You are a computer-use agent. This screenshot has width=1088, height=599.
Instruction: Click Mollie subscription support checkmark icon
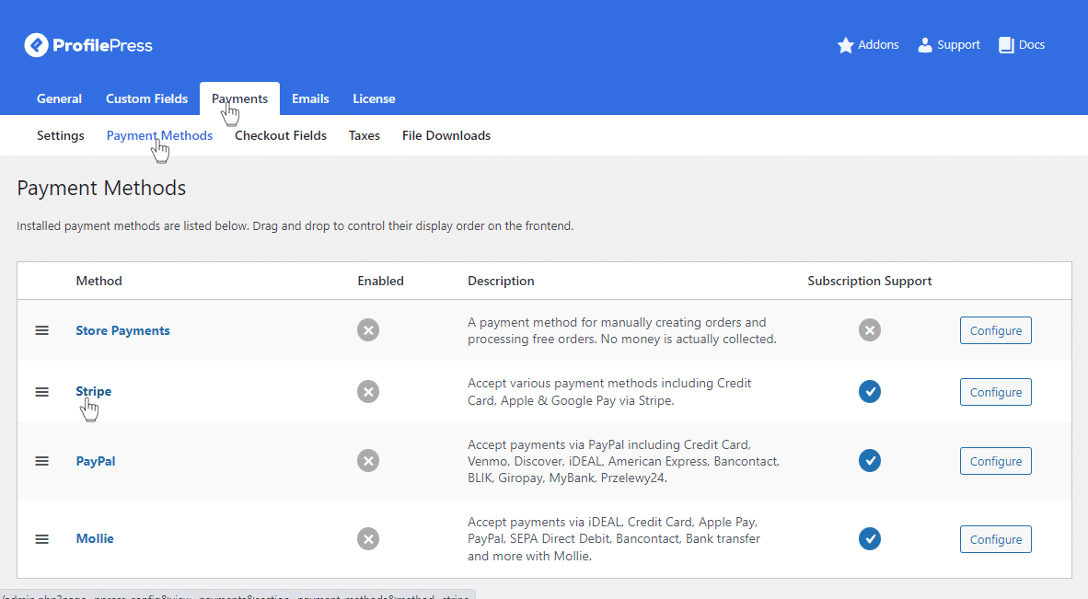pyautogui.click(x=870, y=539)
